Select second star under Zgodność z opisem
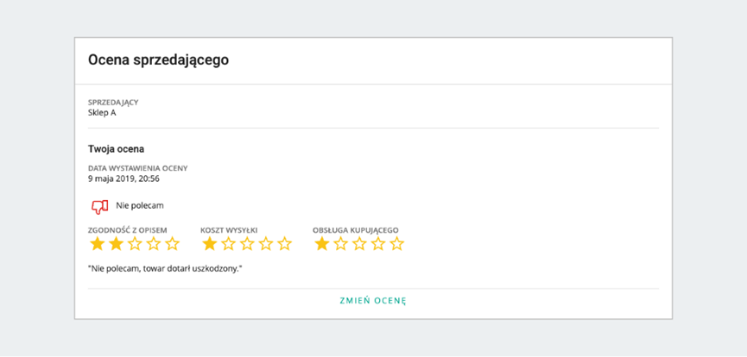Viewport: 747px width, 357px height. tap(116, 244)
